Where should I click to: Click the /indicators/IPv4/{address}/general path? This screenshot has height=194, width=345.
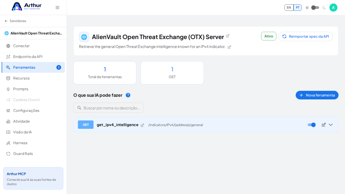click(x=175, y=125)
